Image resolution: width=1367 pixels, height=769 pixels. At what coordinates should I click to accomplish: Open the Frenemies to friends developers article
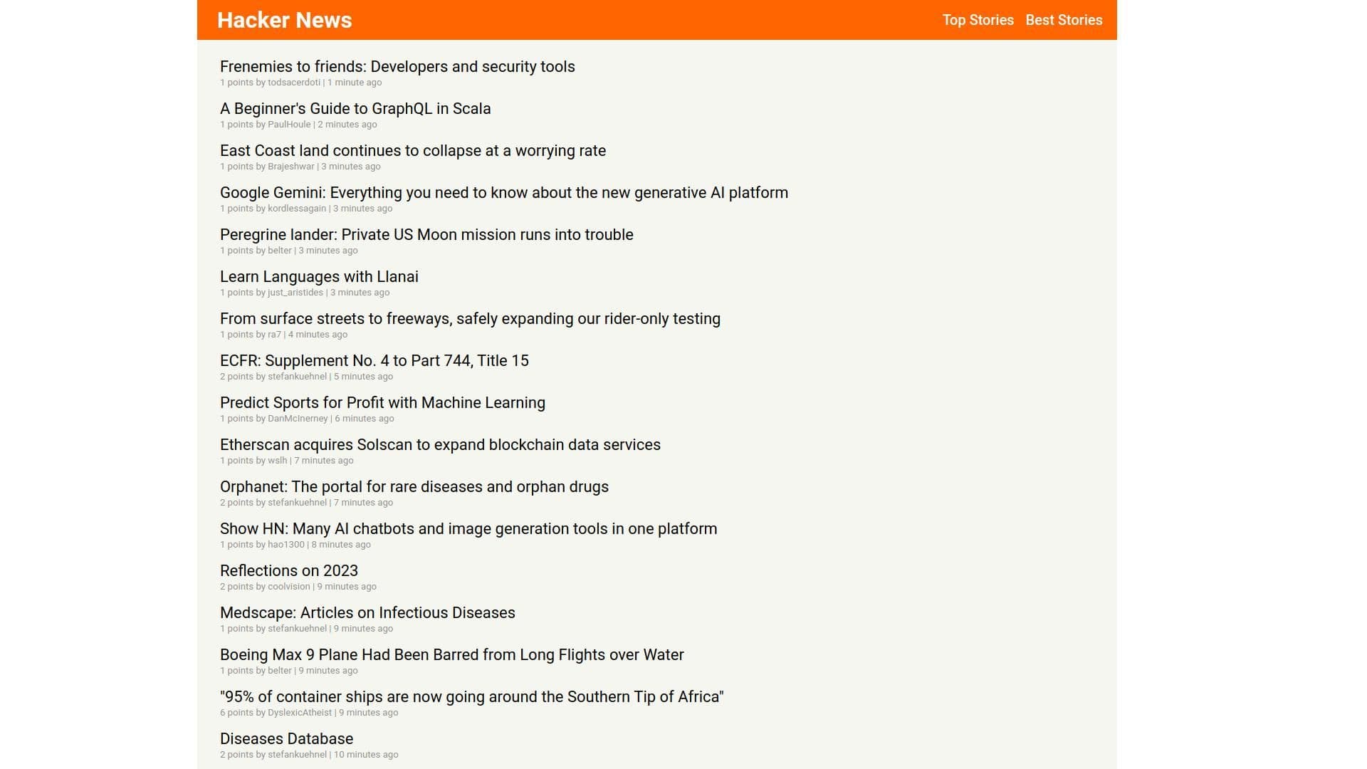[x=397, y=66]
